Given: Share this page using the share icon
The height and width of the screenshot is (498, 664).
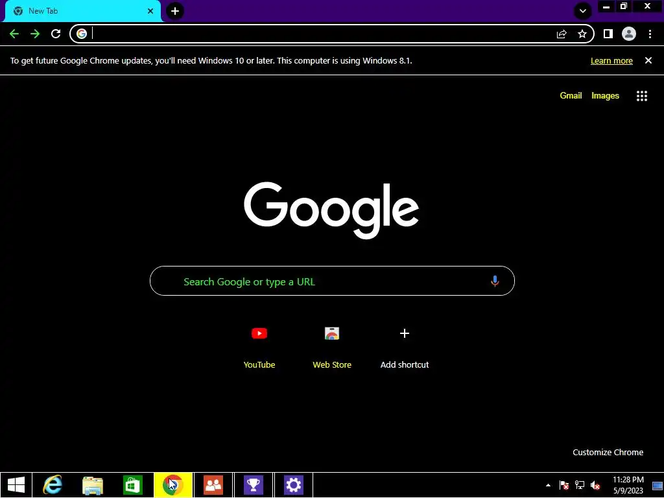Looking at the screenshot, I should 562,34.
